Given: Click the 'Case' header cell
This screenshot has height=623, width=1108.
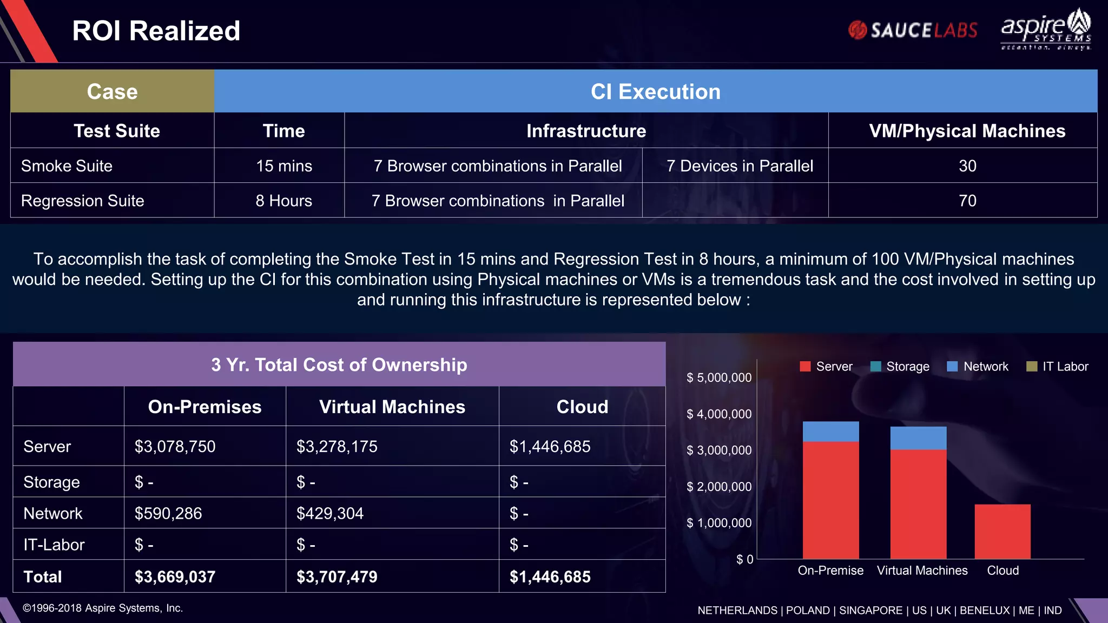Looking at the screenshot, I should tap(113, 91).
